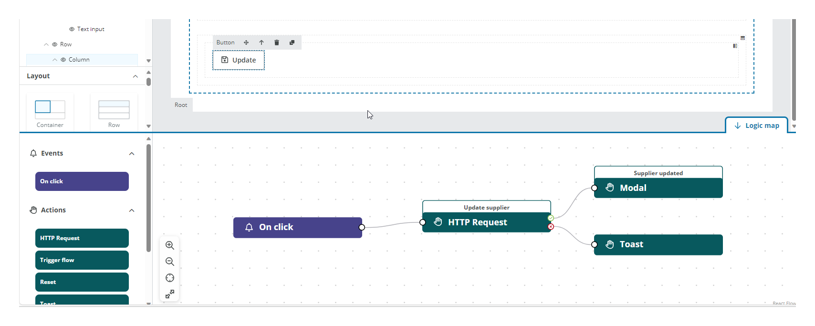Collapse the Events section
The width and height of the screenshot is (815, 326).
point(132,154)
